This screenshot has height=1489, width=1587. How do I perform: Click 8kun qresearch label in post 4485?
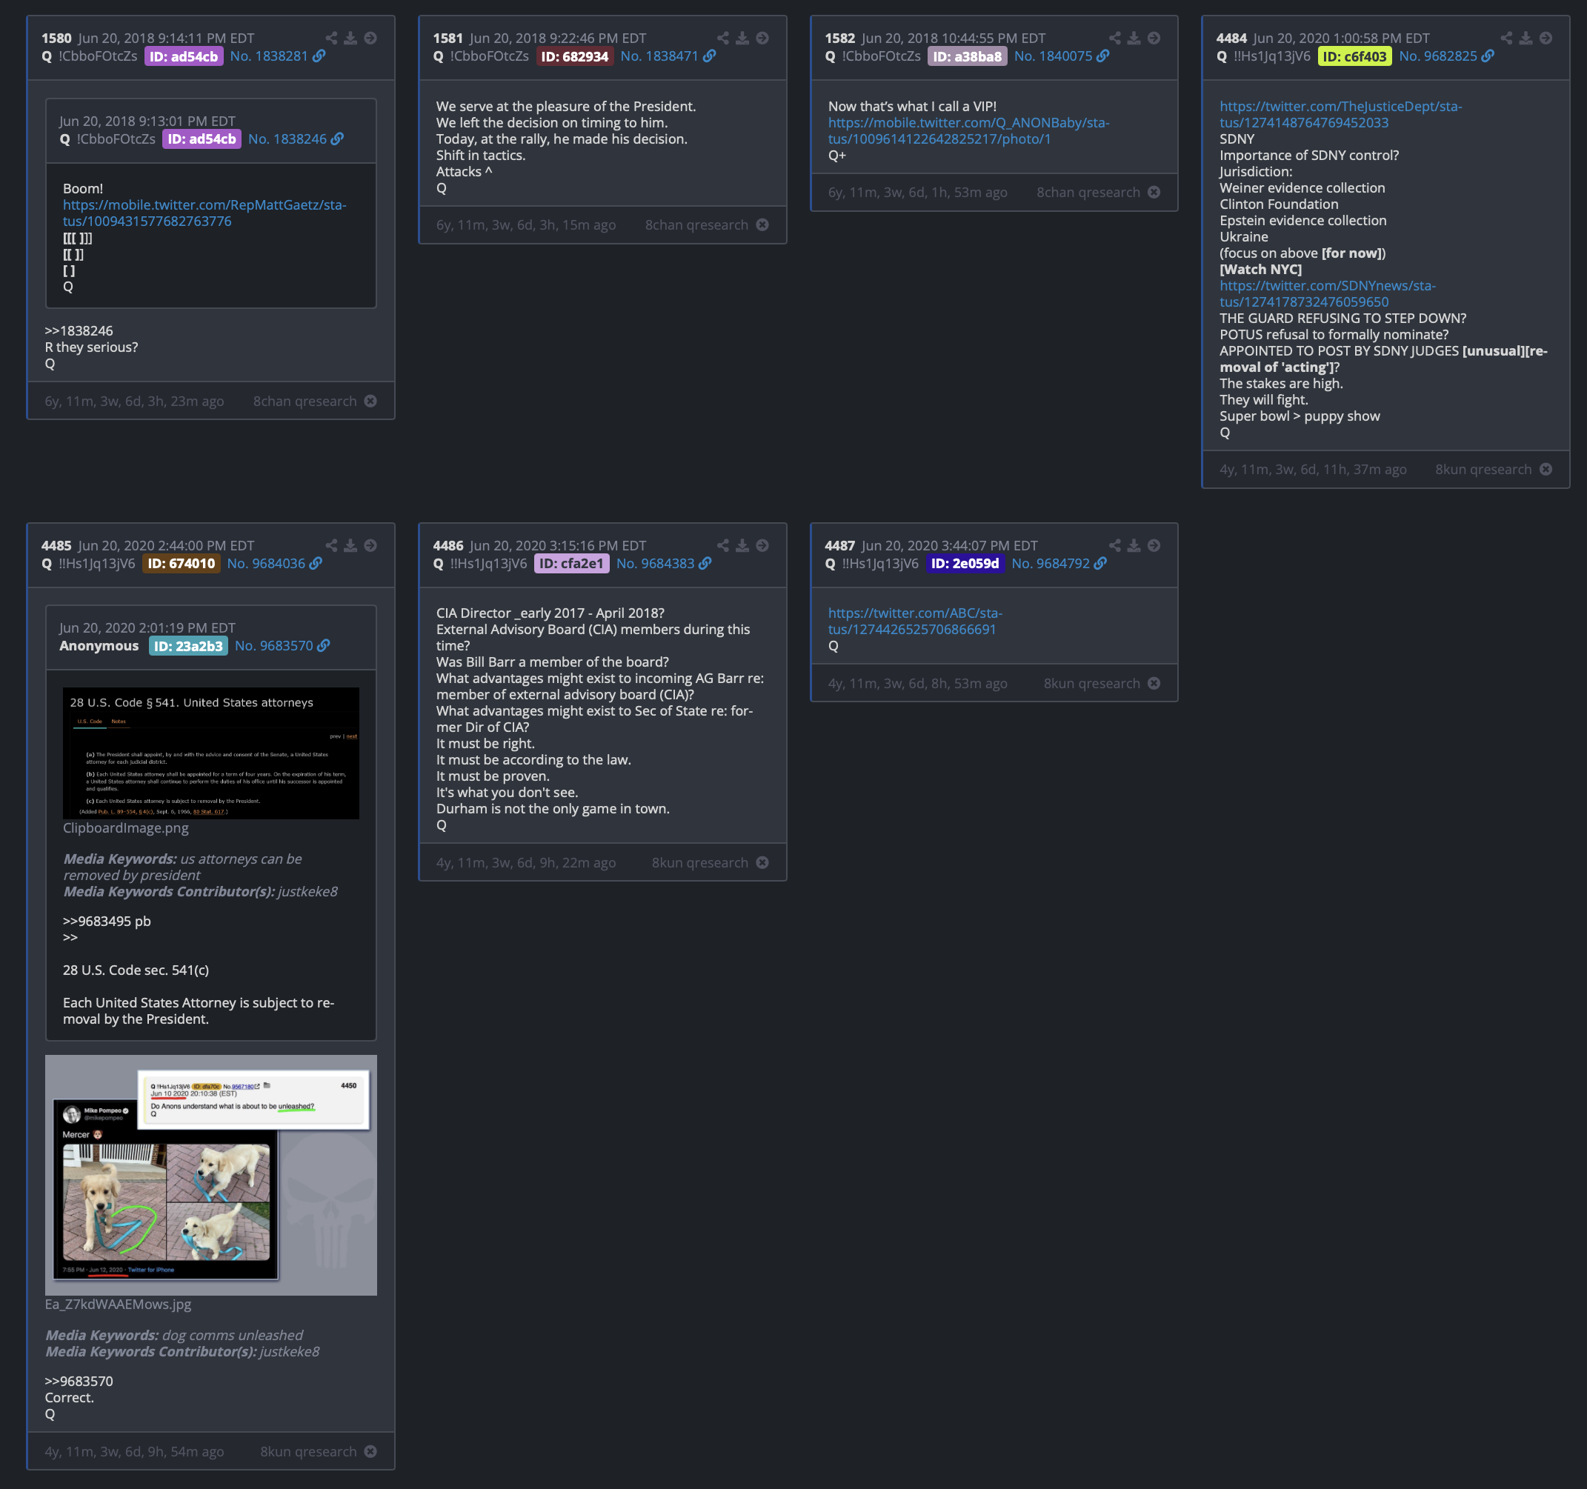tap(308, 1451)
